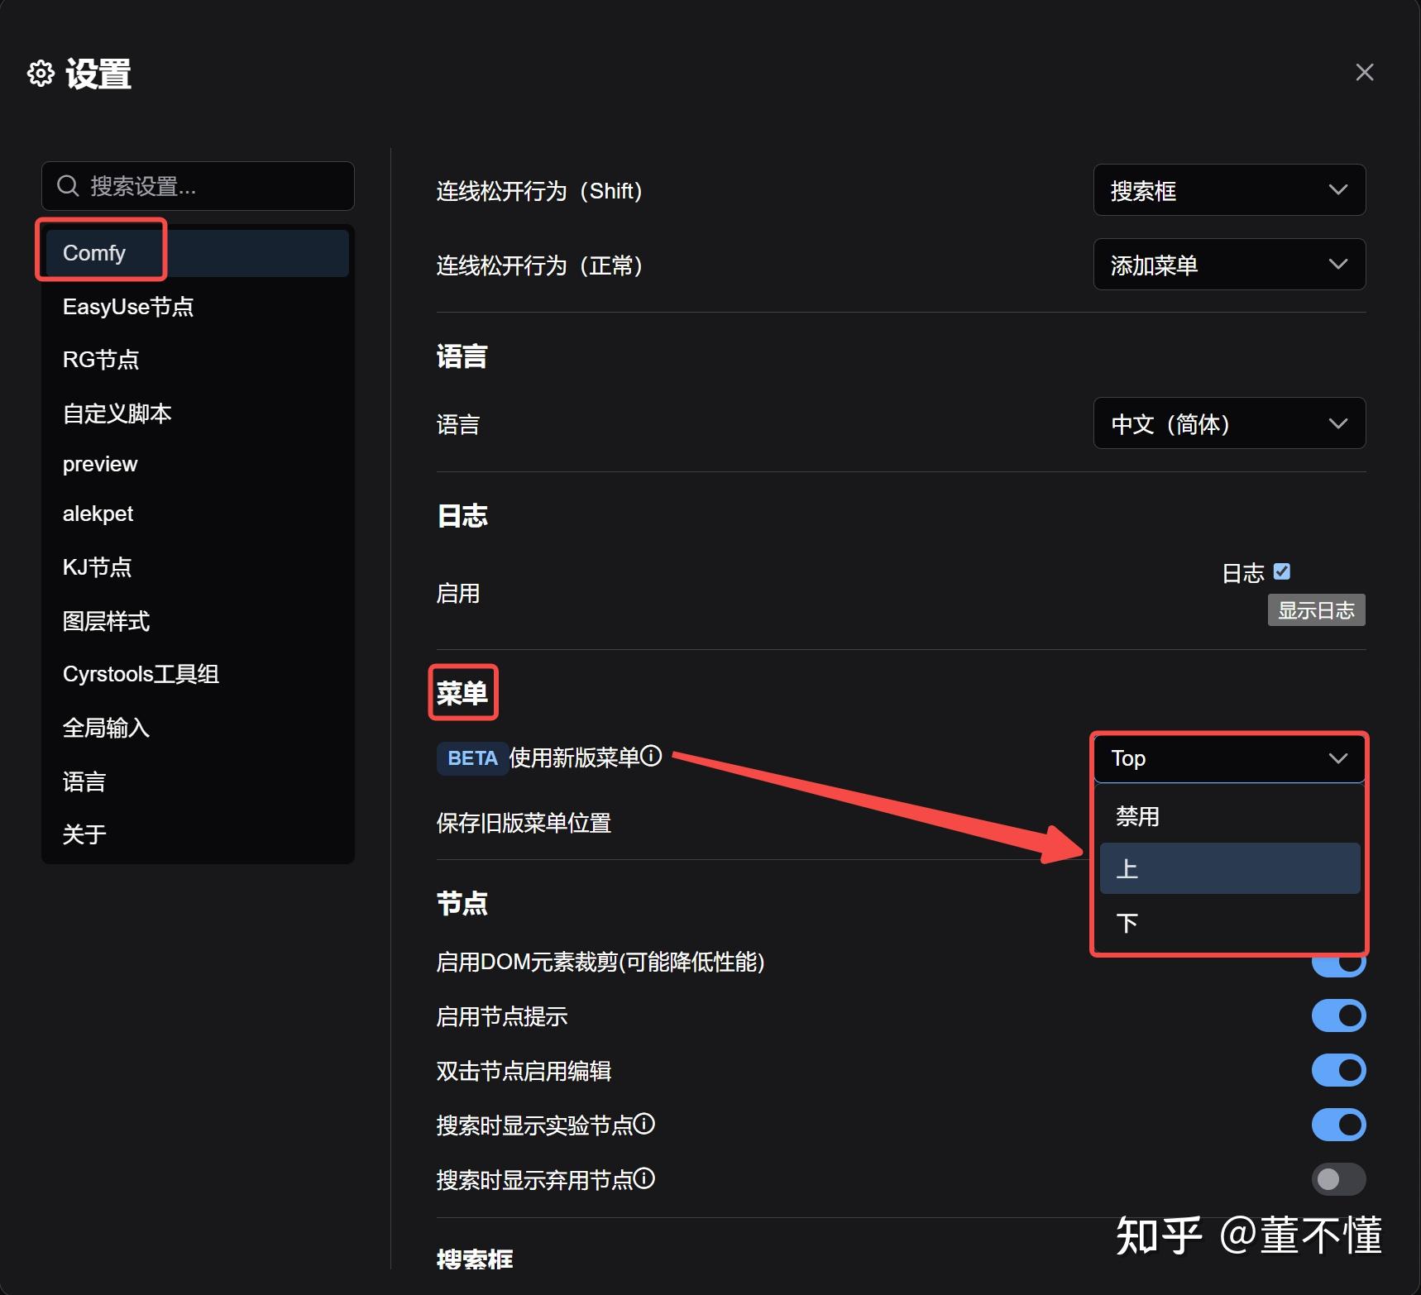Open the Top menu position dropdown

click(1229, 758)
